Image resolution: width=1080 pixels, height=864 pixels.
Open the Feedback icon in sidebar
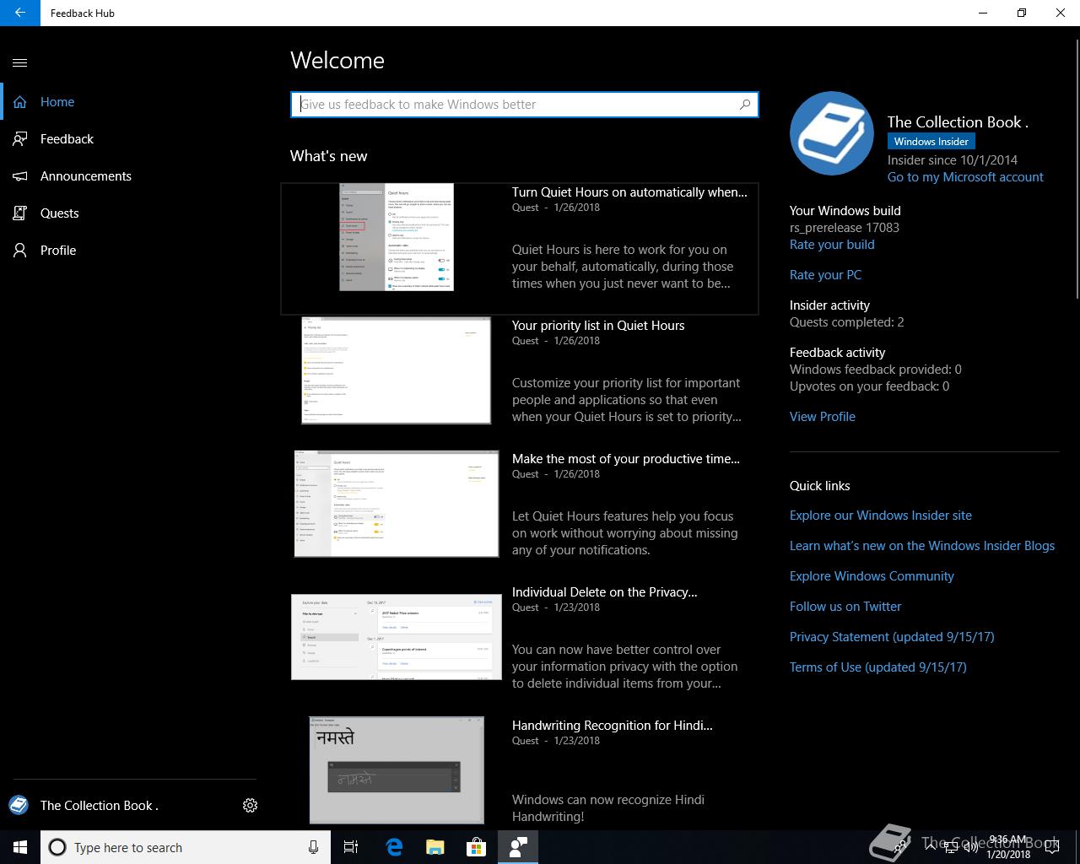click(x=20, y=139)
